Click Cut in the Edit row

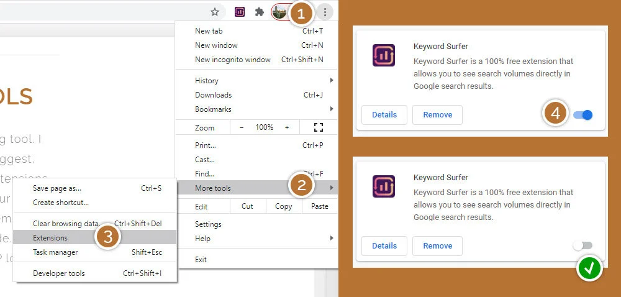click(x=248, y=206)
